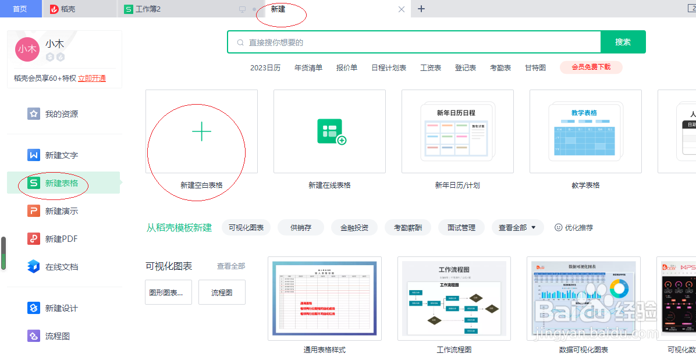Viewport: 696px width, 357px height.
Task: Click the green 搜索 button
Action: click(x=623, y=42)
